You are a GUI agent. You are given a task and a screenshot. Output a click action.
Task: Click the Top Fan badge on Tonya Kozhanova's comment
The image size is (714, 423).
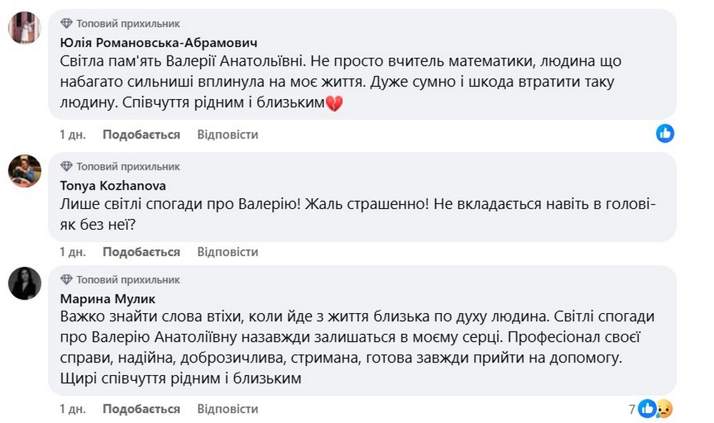(66, 167)
